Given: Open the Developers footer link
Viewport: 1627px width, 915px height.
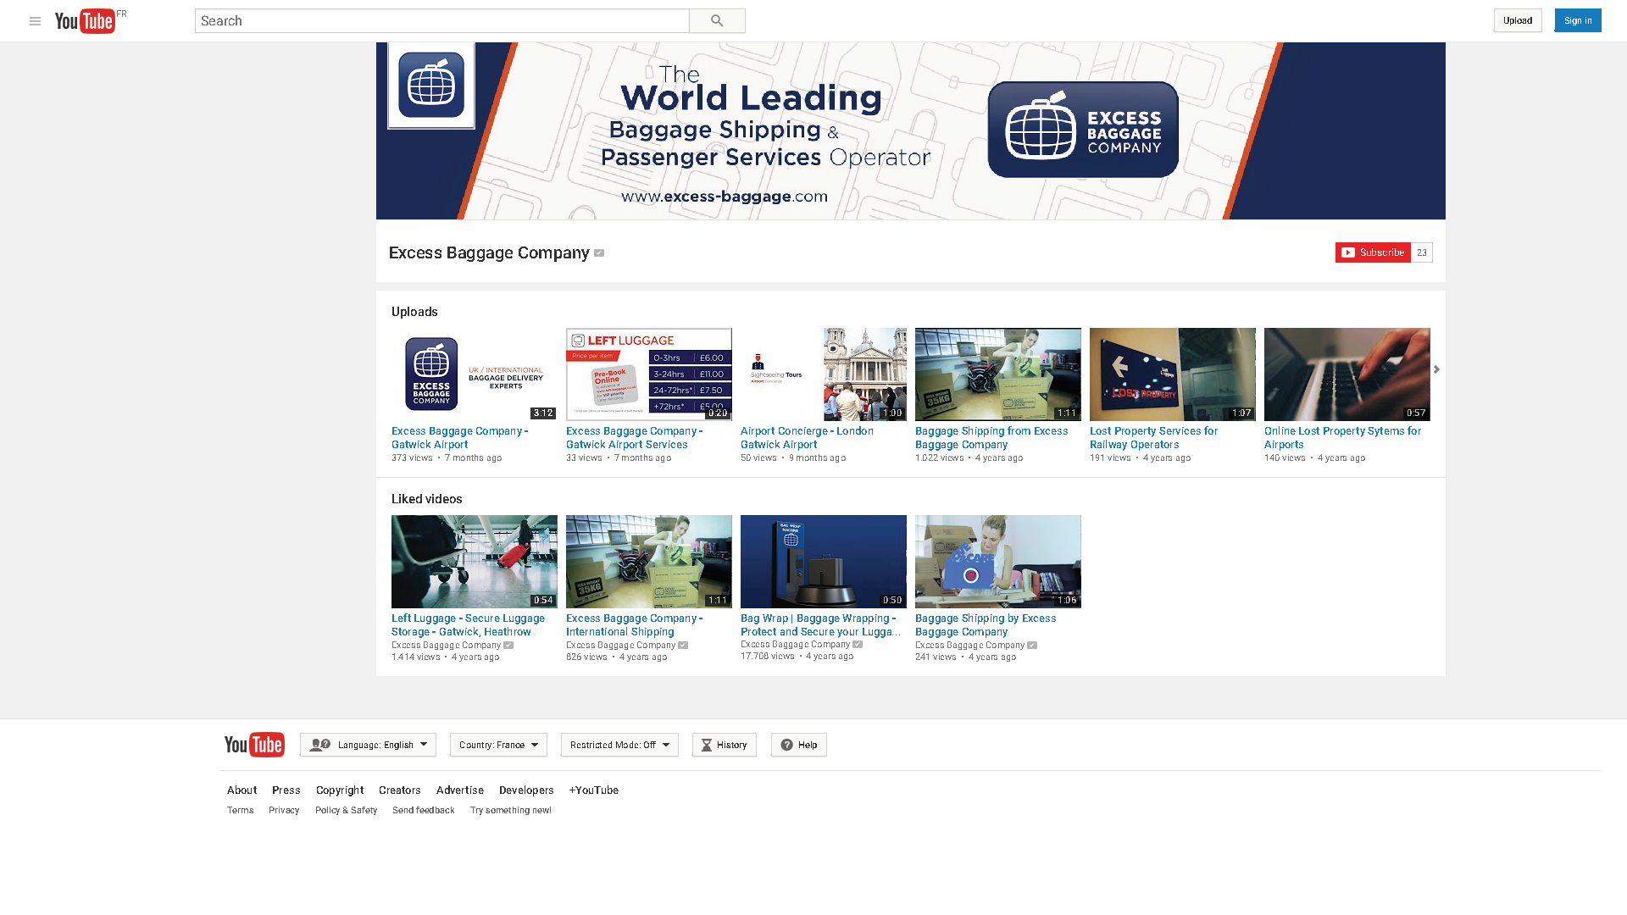Looking at the screenshot, I should (x=526, y=790).
